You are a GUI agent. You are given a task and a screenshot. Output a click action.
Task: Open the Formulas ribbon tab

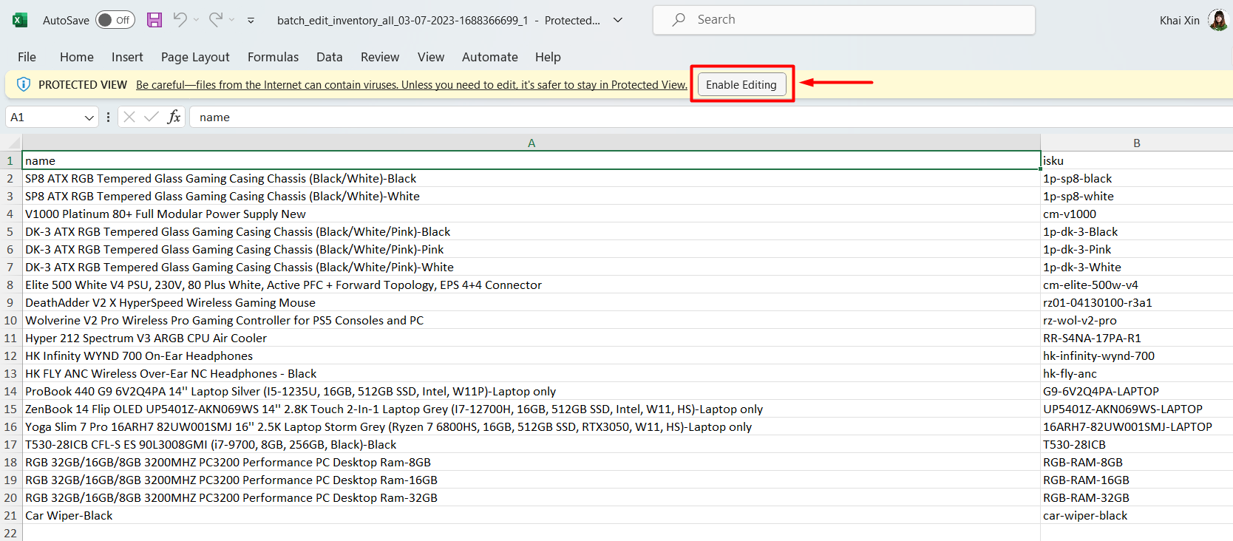(x=273, y=57)
